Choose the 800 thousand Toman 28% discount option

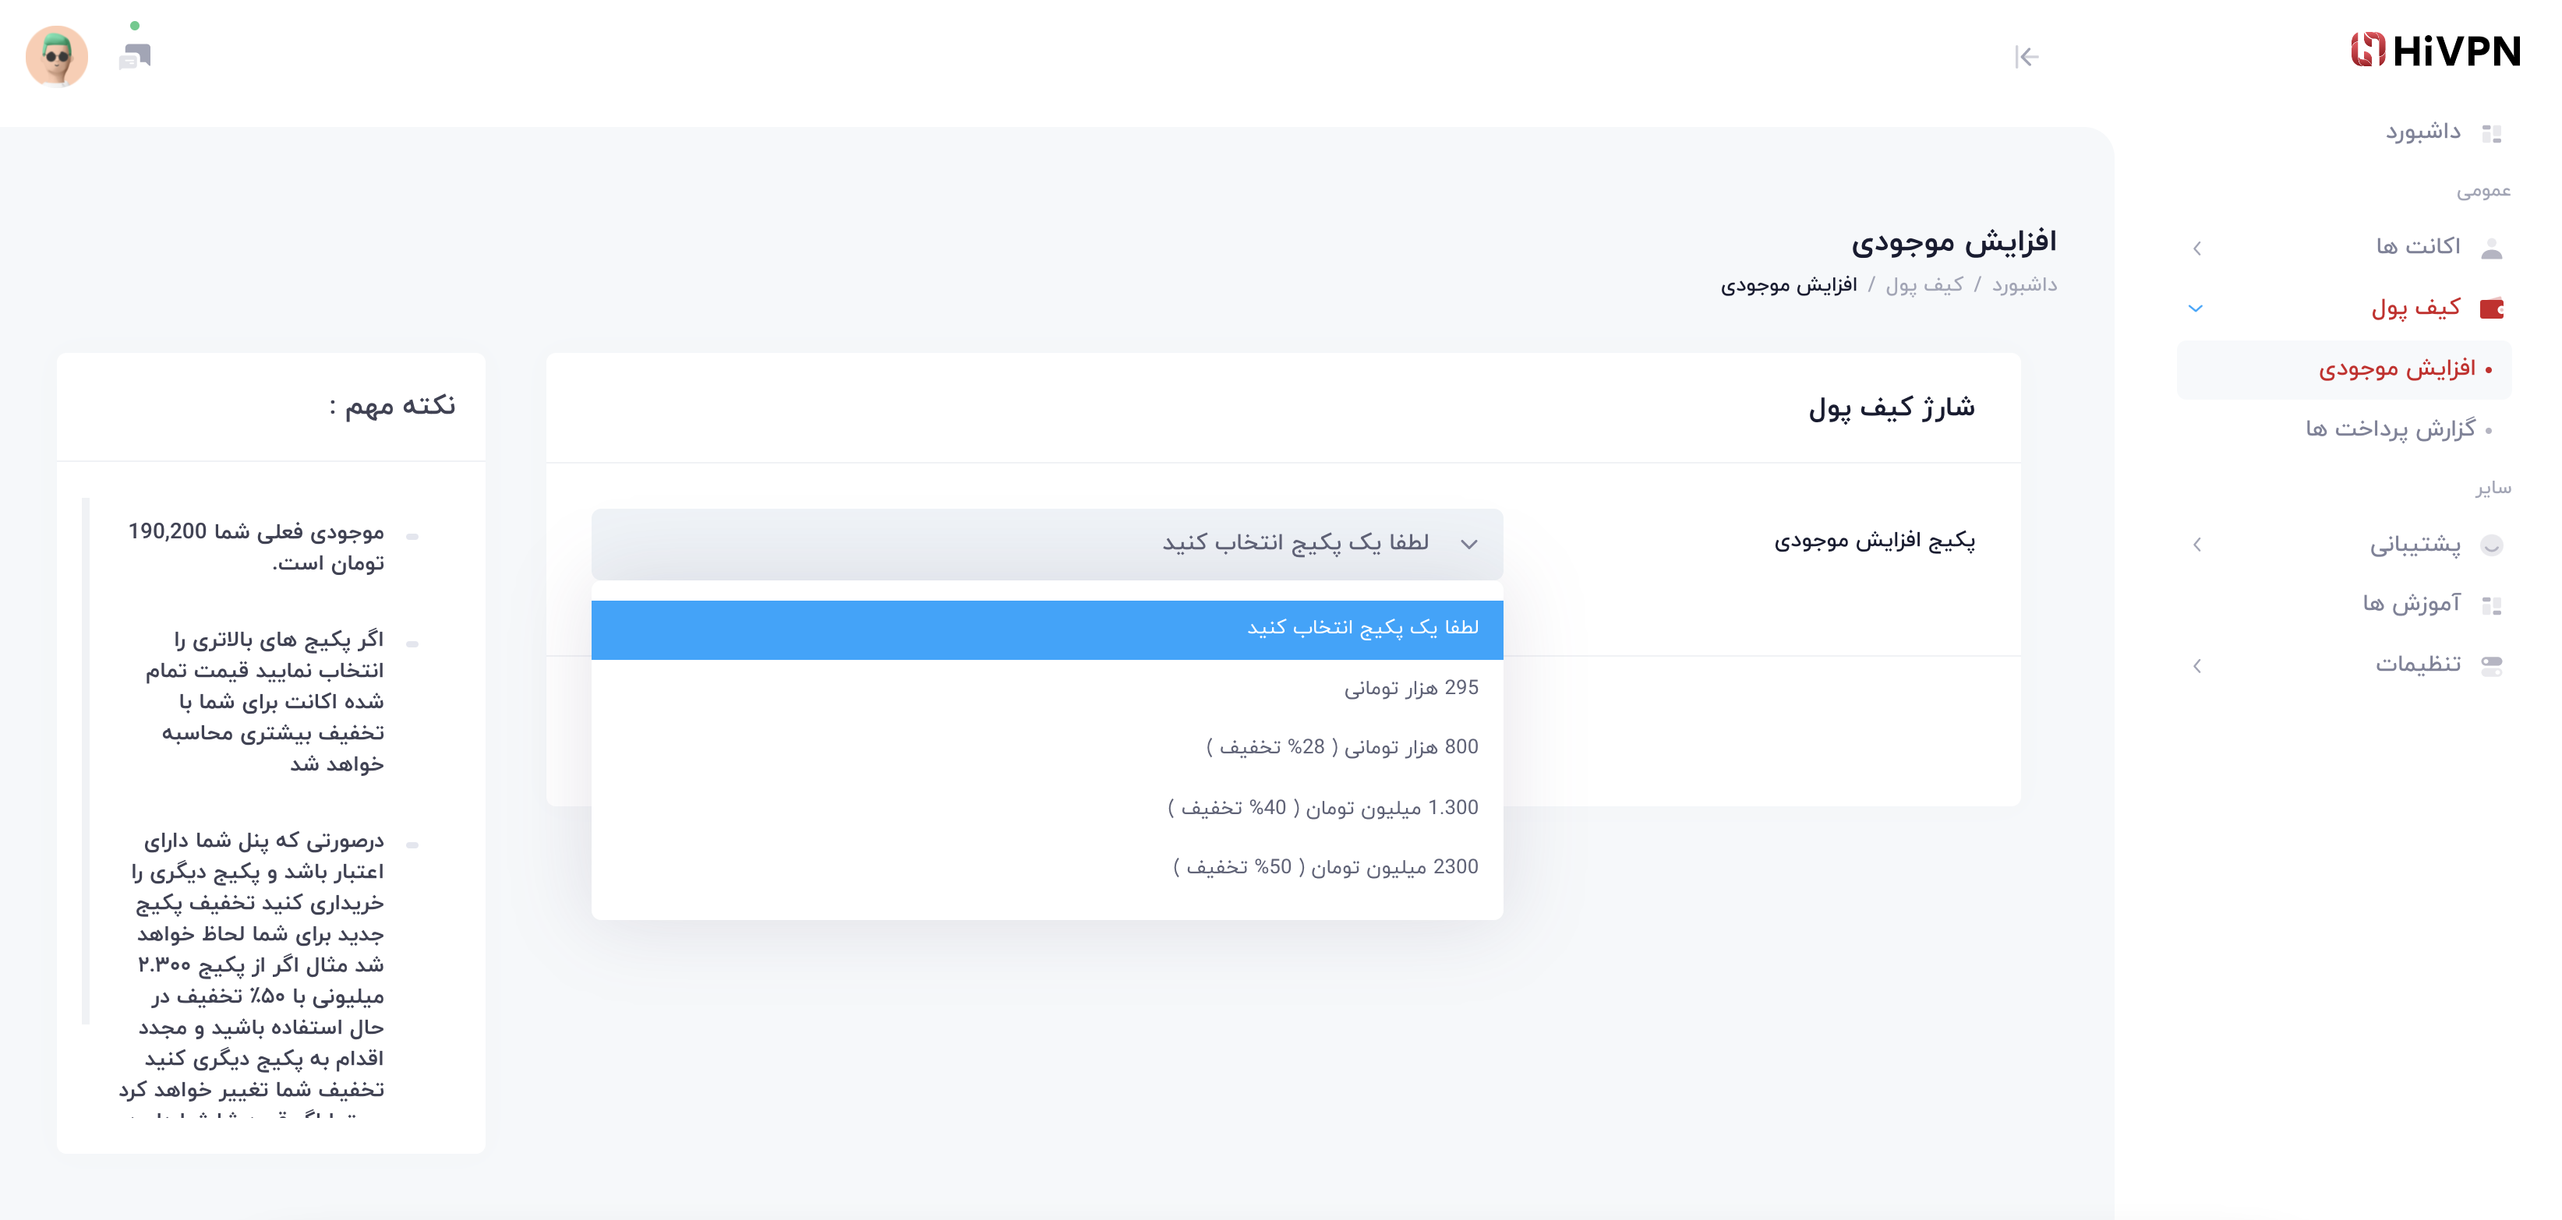1341,748
